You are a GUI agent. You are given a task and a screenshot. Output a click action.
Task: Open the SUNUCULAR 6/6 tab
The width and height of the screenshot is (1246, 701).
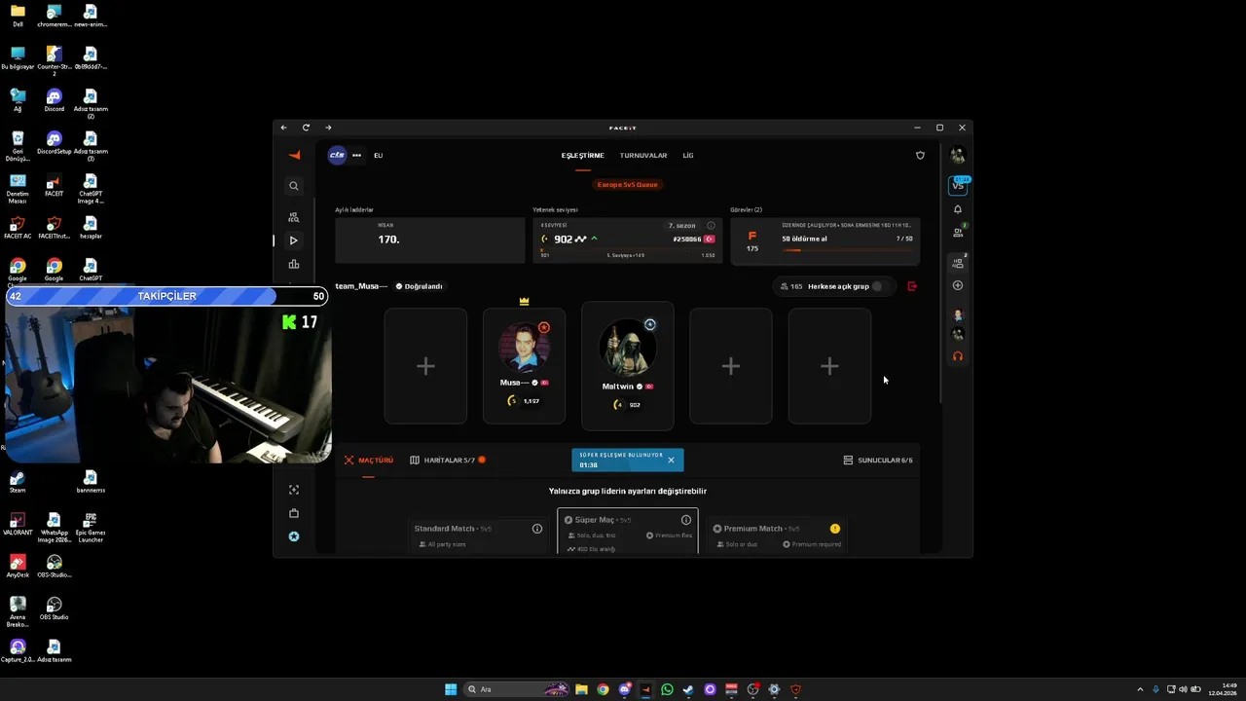coord(878,460)
